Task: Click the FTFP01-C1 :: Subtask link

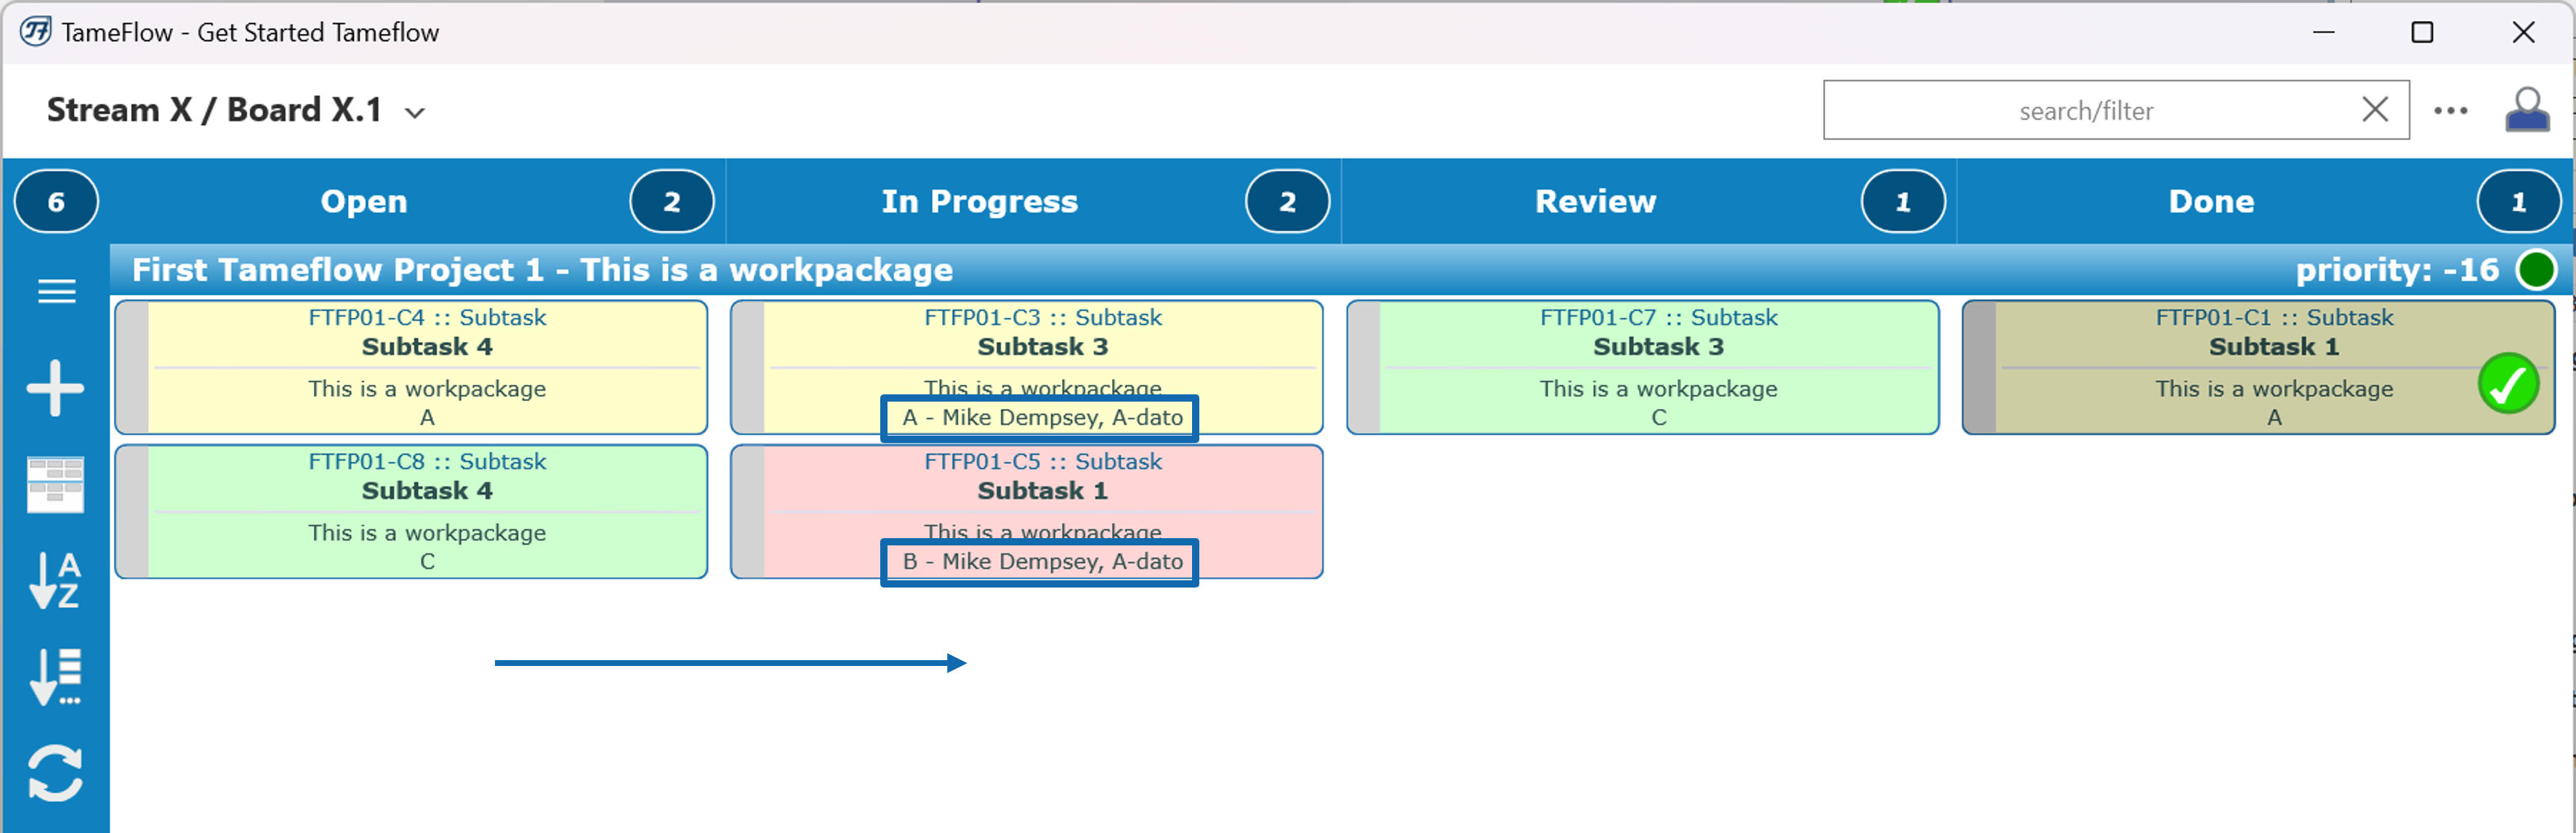Action: point(2274,317)
